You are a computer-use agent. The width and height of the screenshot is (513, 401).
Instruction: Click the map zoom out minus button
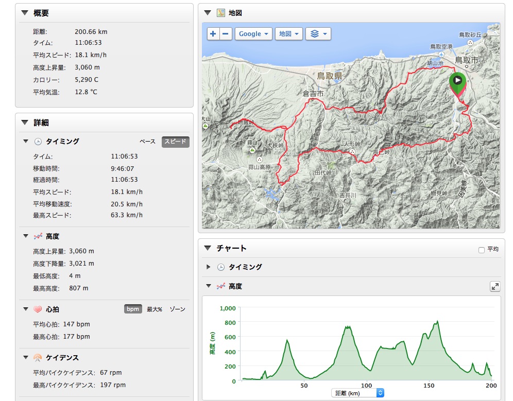point(226,34)
